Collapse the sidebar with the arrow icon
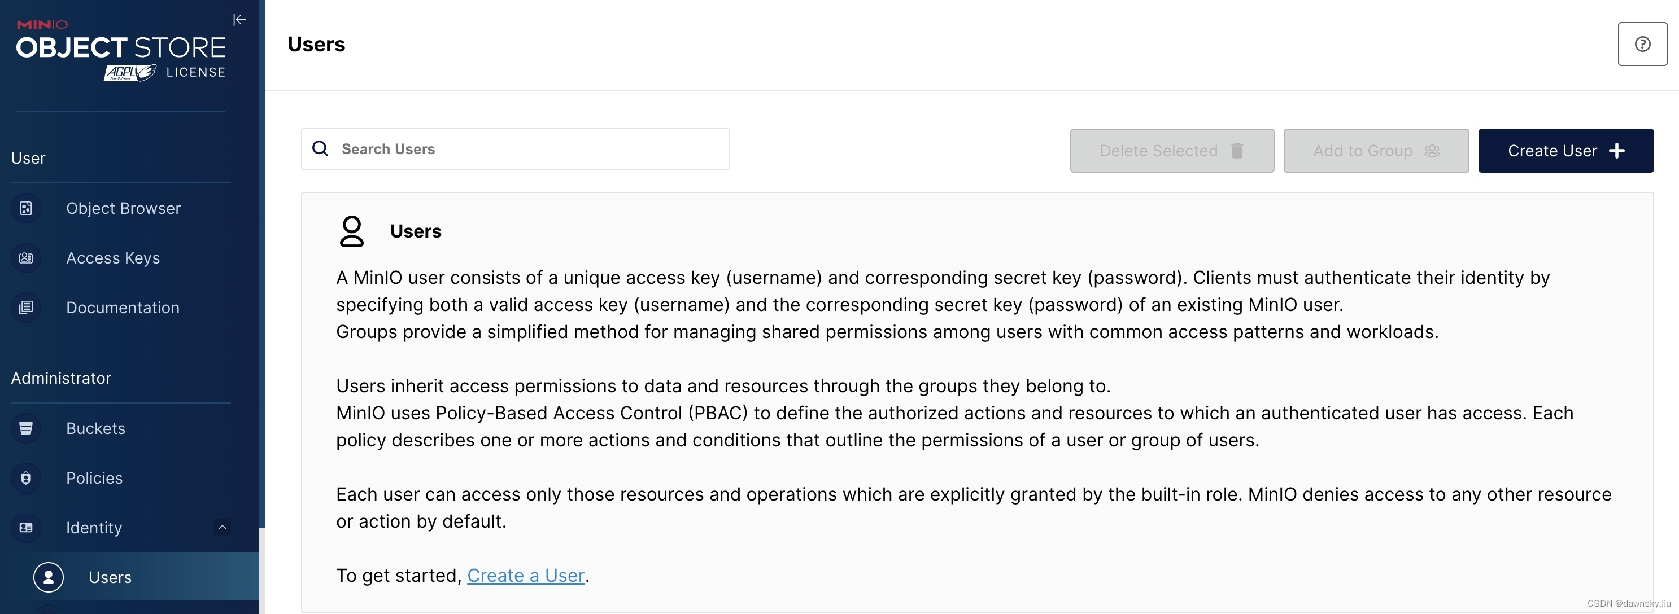Viewport: 1679px width, 614px height. pyautogui.click(x=240, y=20)
